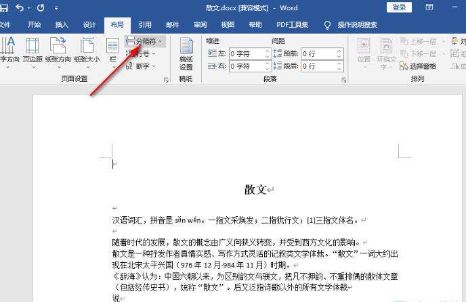Click the right indent icon beside 右
466x302 pixels.
point(212,66)
